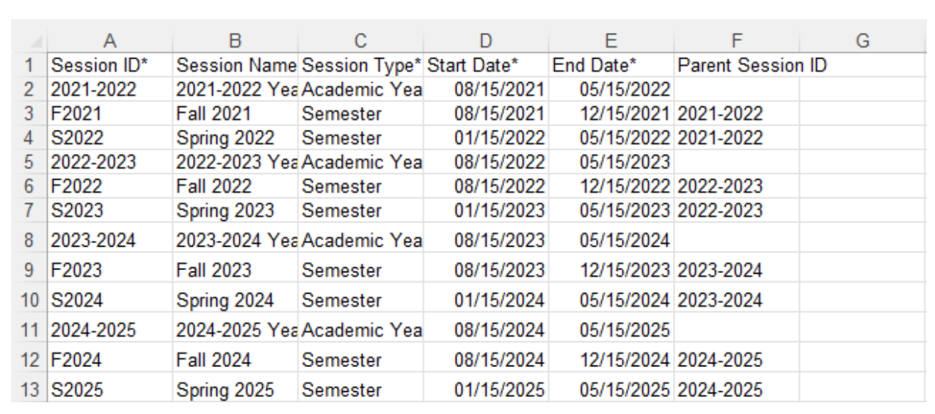Select column G header

coord(862,43)
